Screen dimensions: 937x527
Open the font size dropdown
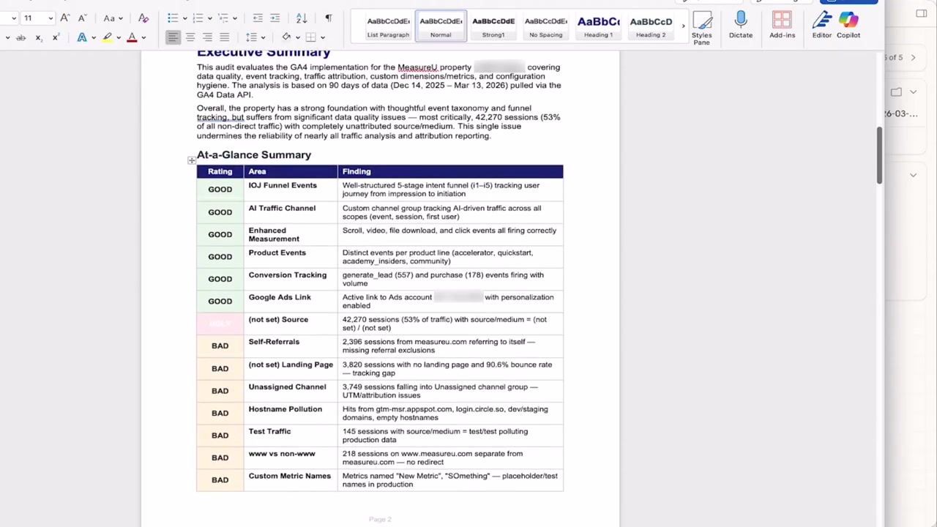(x=50, y=18)
